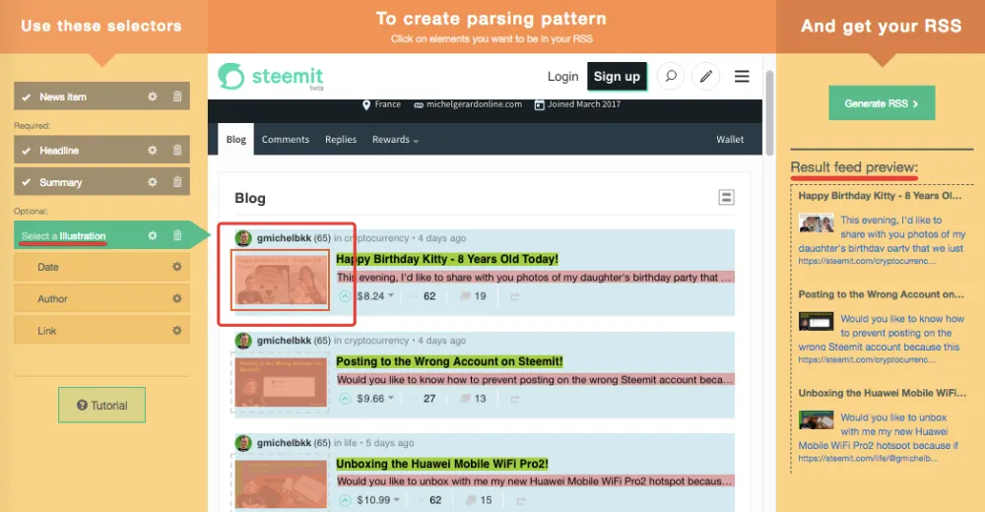Open Posting to the Wrong Account headline

point(449,361)
